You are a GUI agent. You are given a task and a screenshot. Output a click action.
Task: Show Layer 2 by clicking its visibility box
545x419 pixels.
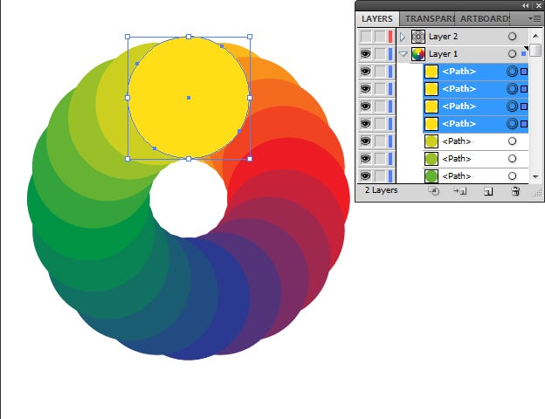tap(366, 37)
